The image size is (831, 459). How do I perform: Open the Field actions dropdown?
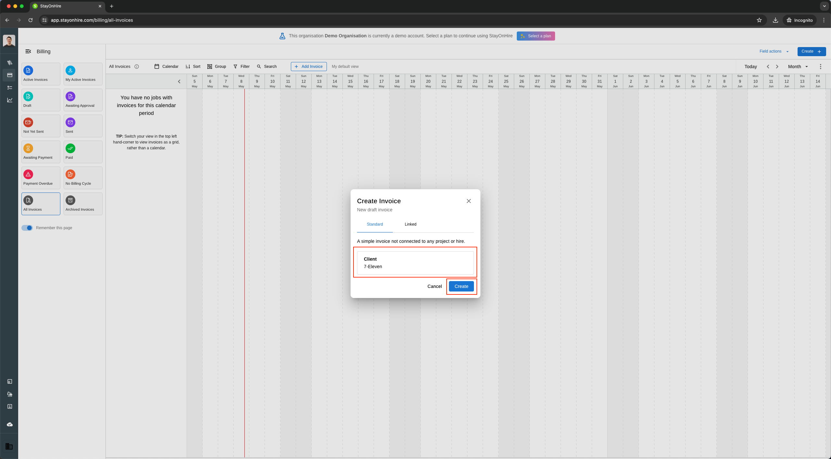[x=774, y=51]
